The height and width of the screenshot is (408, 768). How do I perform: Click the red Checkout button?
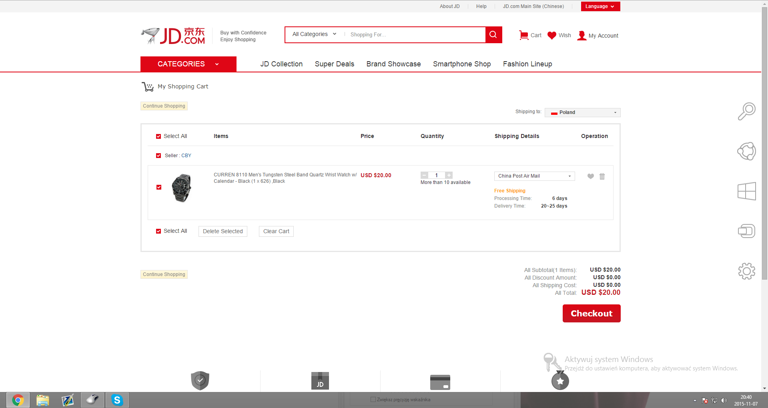(x=592, y=314)
